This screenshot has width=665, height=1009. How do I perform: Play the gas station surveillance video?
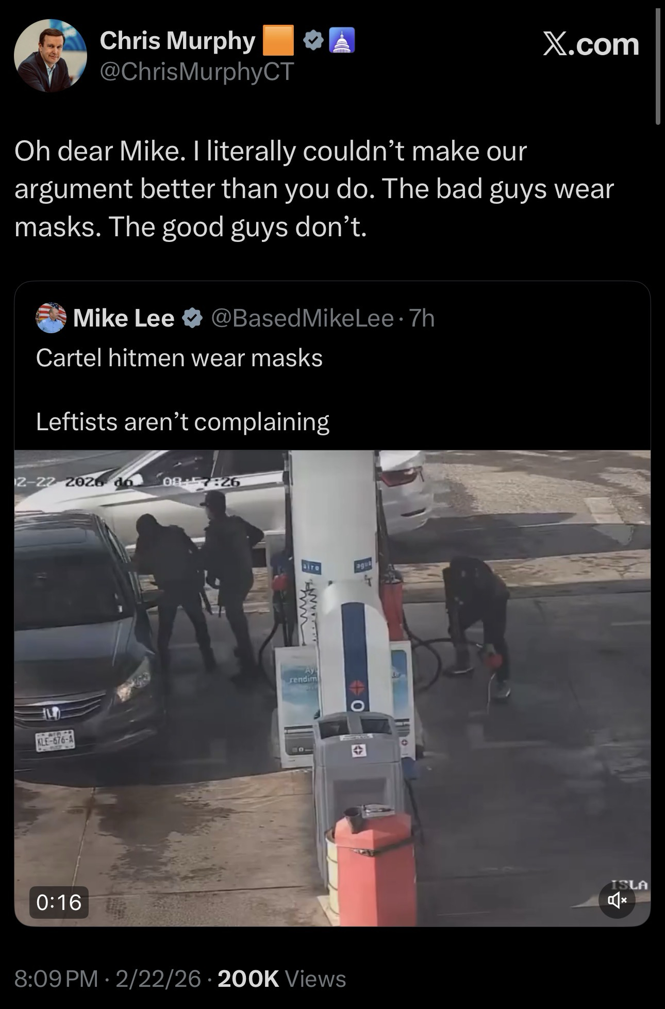coord(332,688)
